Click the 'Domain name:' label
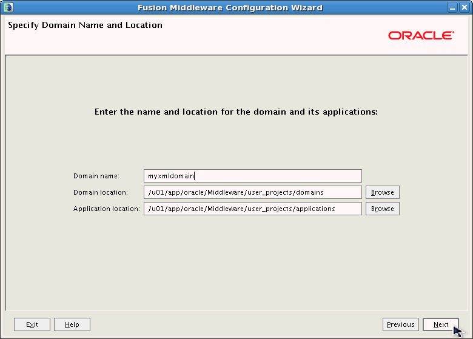The image size is (473, 339). click(96, 176)
